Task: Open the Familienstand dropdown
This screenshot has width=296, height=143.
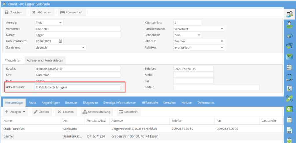Action: [221, 29]
